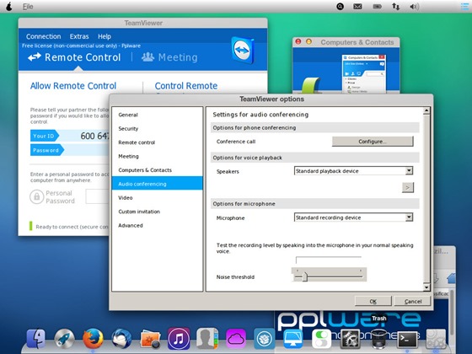
Task: Open the Connection menu in TeamViewer
Action: pyautogui.click(x=43, y=36)
